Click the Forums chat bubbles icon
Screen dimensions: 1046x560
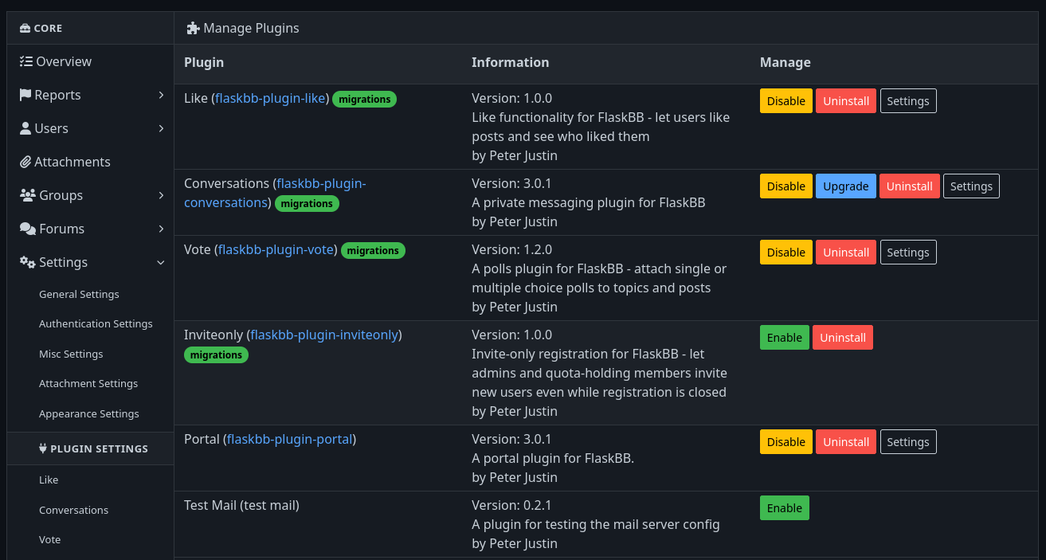point(27,229)
